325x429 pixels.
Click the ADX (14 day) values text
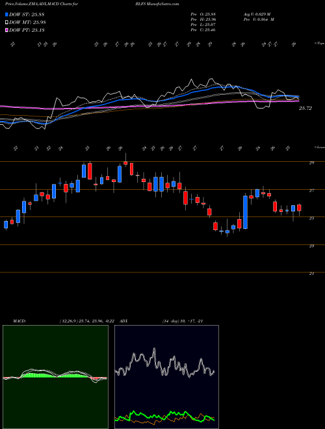coord(183,321)
